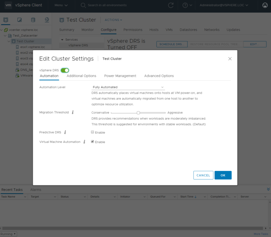
Task: Open the Updates tab
Action: coord(233,30)
